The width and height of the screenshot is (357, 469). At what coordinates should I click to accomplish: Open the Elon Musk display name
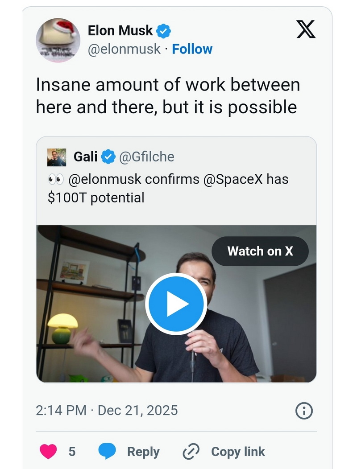[x=120, y=31]
